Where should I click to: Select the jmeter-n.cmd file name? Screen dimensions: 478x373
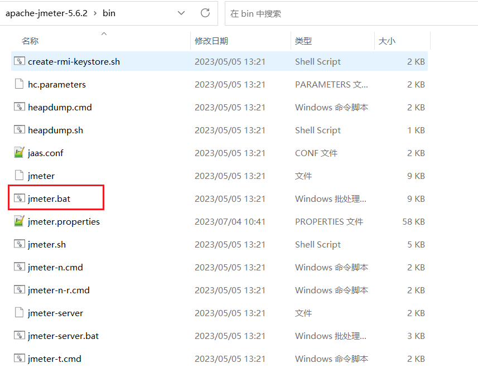(x=55, y=268)
